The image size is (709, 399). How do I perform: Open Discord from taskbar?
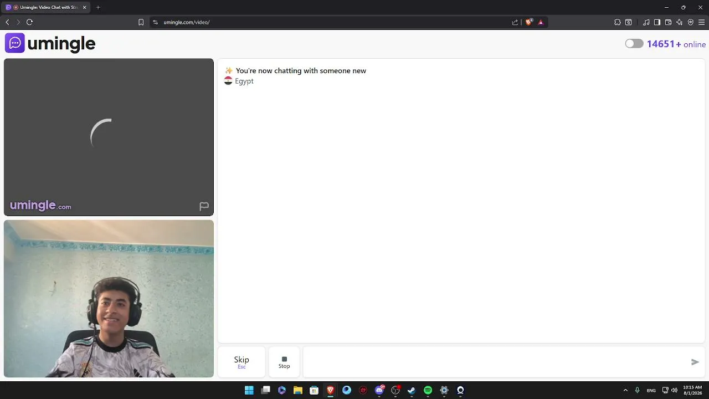379,390
